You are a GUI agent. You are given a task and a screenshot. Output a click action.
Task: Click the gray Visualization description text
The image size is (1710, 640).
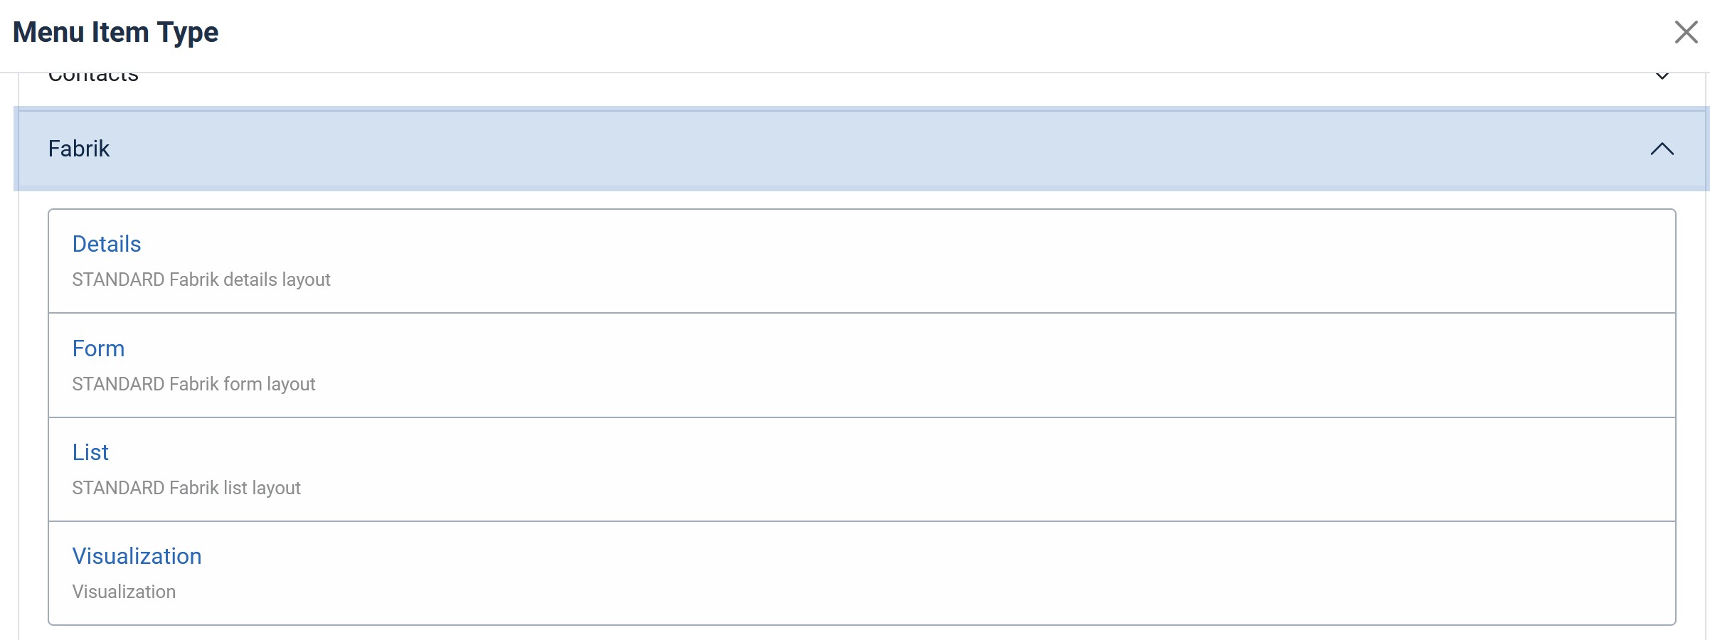point(124,592)
